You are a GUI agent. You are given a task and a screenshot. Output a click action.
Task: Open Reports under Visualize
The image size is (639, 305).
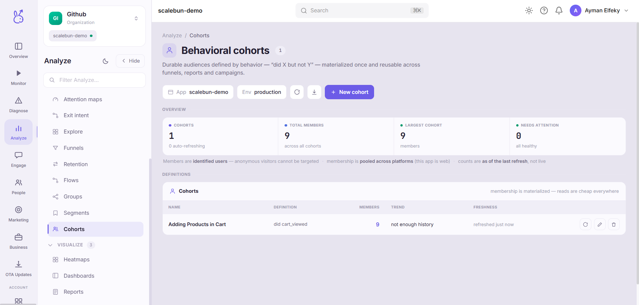click(x=96, y=292)
